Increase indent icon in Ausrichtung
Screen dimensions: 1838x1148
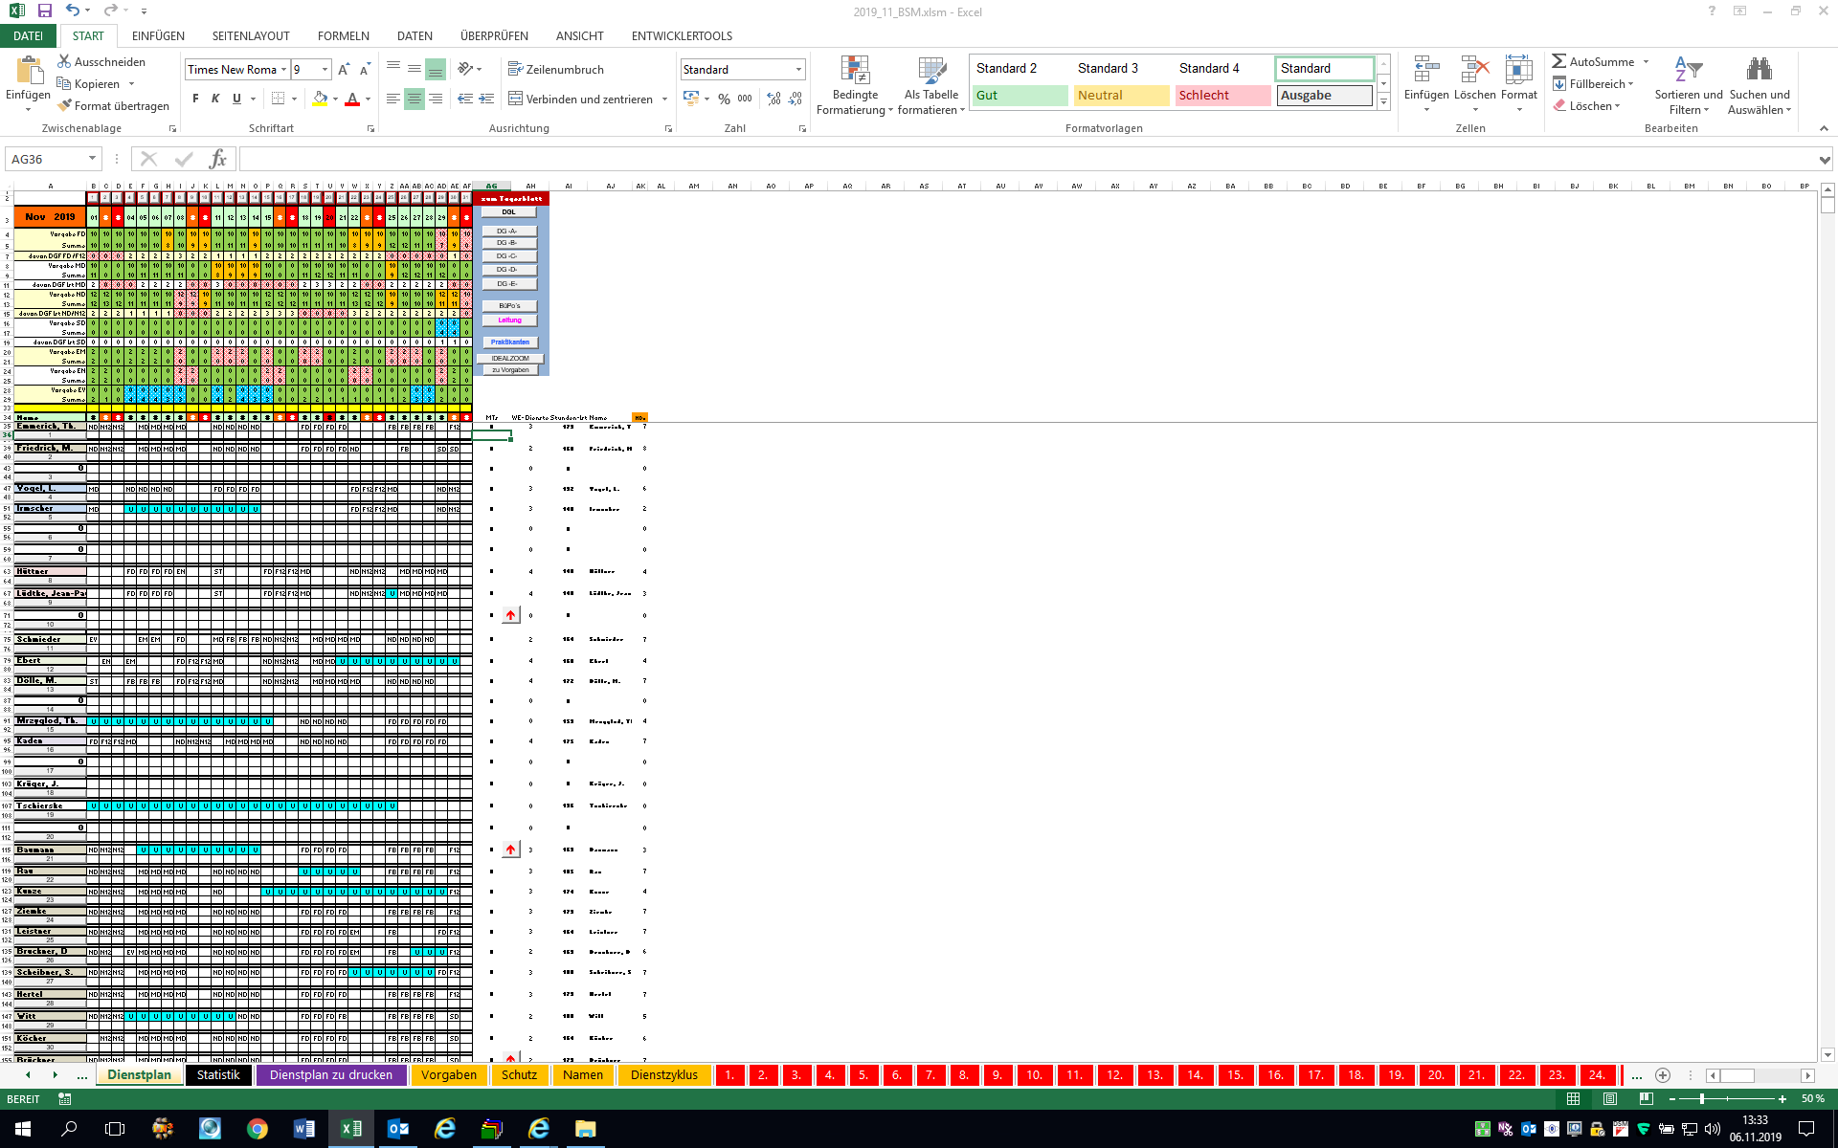click(486, 99)
